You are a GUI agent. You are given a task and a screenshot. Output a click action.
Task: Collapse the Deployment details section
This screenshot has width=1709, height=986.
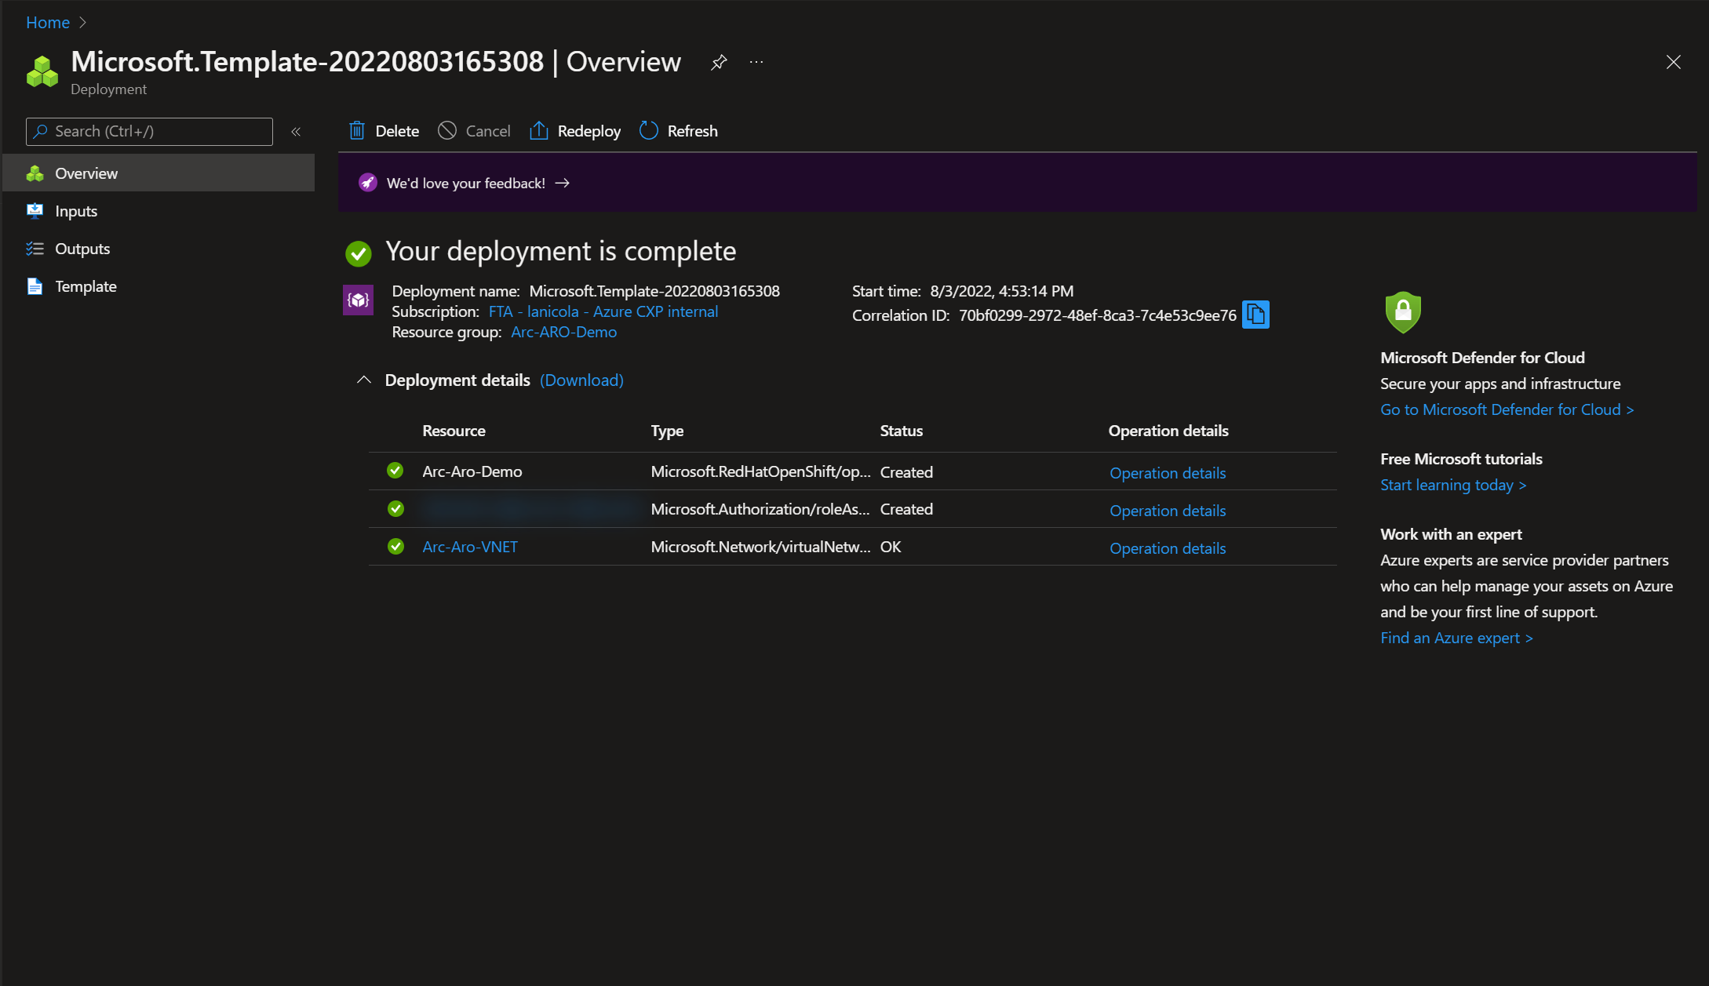click(x=364, y=380)
